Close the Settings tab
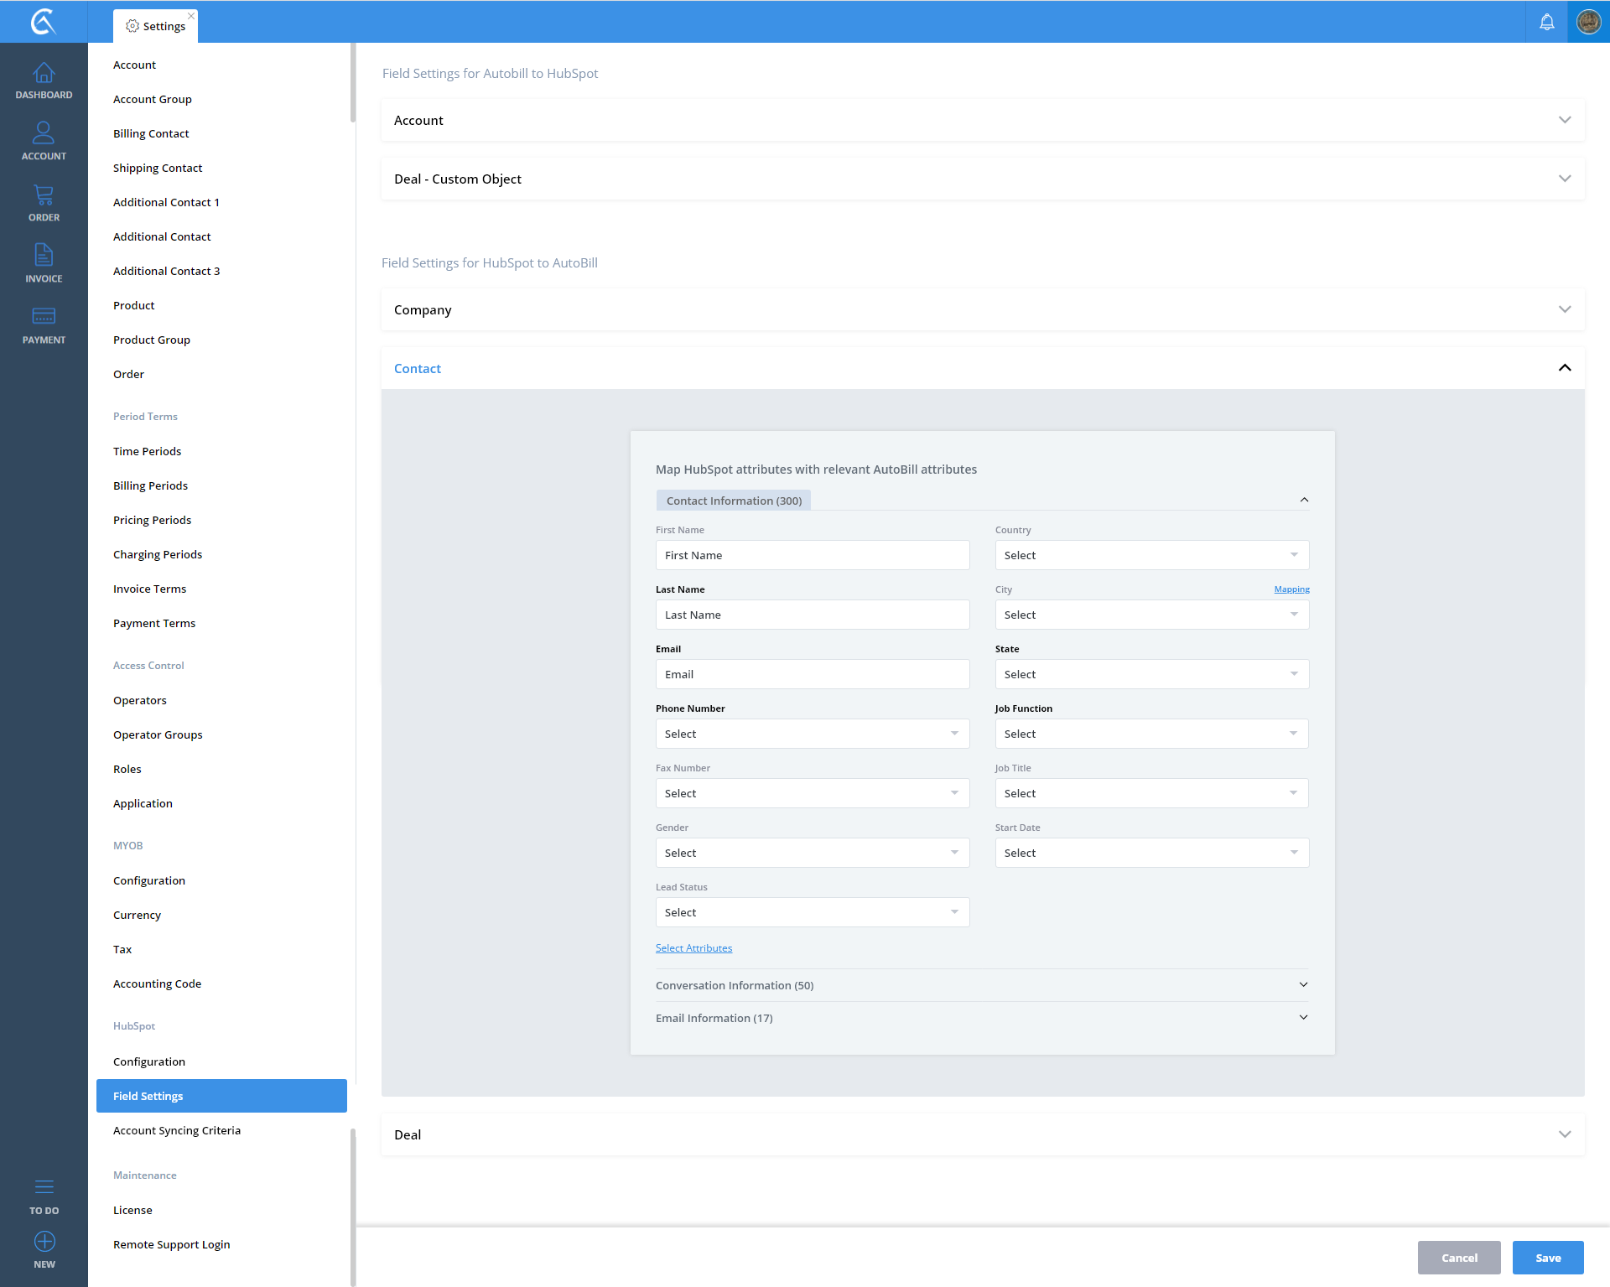1610x1287 pixels. 191,16
